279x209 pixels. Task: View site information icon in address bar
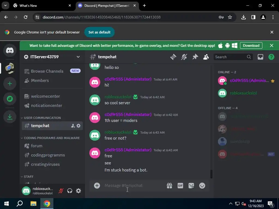(37, 17)
